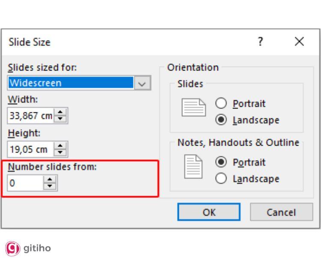This screenshot has height=258, width=321.
Task: Select Portrait for Notes, Handouts & Outline
Action: coord(222,162)
